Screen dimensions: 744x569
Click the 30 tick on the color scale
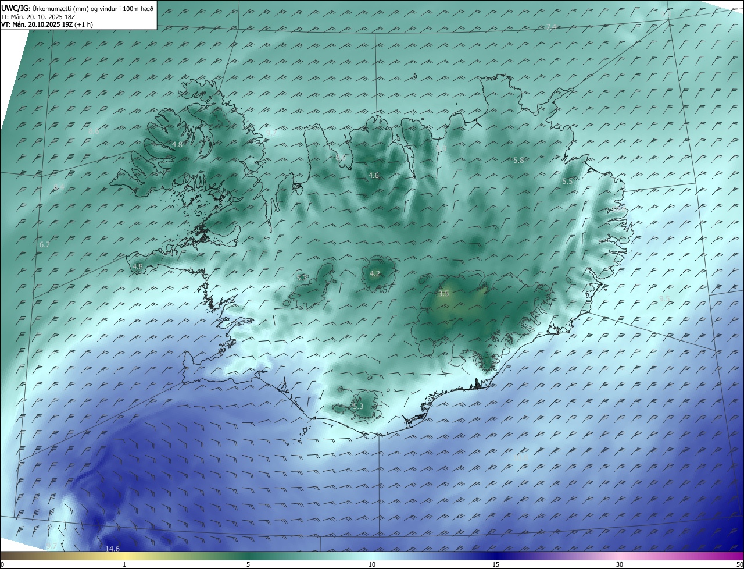620,564
